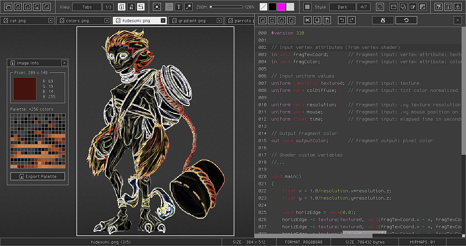Viewport: 466px width, 246px height.
Task: Toggle the Image Info panel button
Action: tap(122, 7)
